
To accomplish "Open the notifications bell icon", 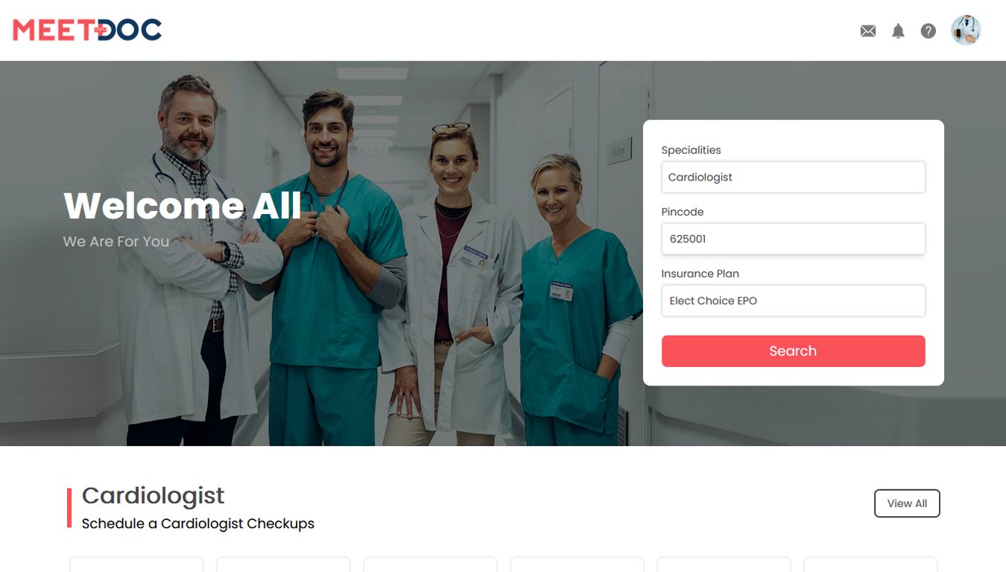I will pyautogui.click(x=898, y=31).
